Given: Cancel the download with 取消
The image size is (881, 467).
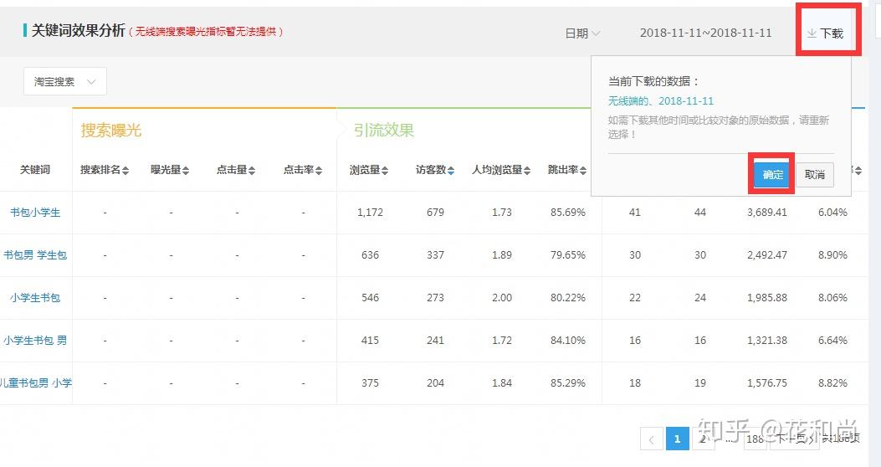Looking at the screenshot, I should [x=814, y=175].
